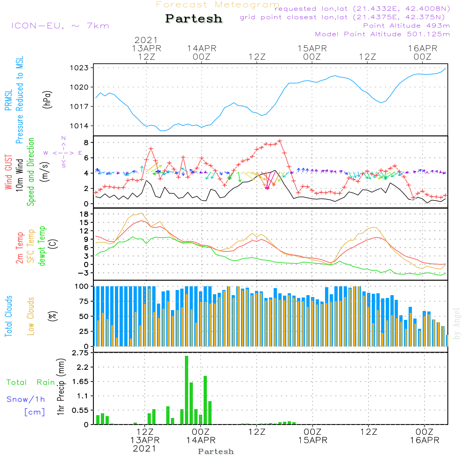Select the bold 'Partesh' title at top
Image resolution: width=467 pixels, height=467 pixels.
tap(194, 19)
